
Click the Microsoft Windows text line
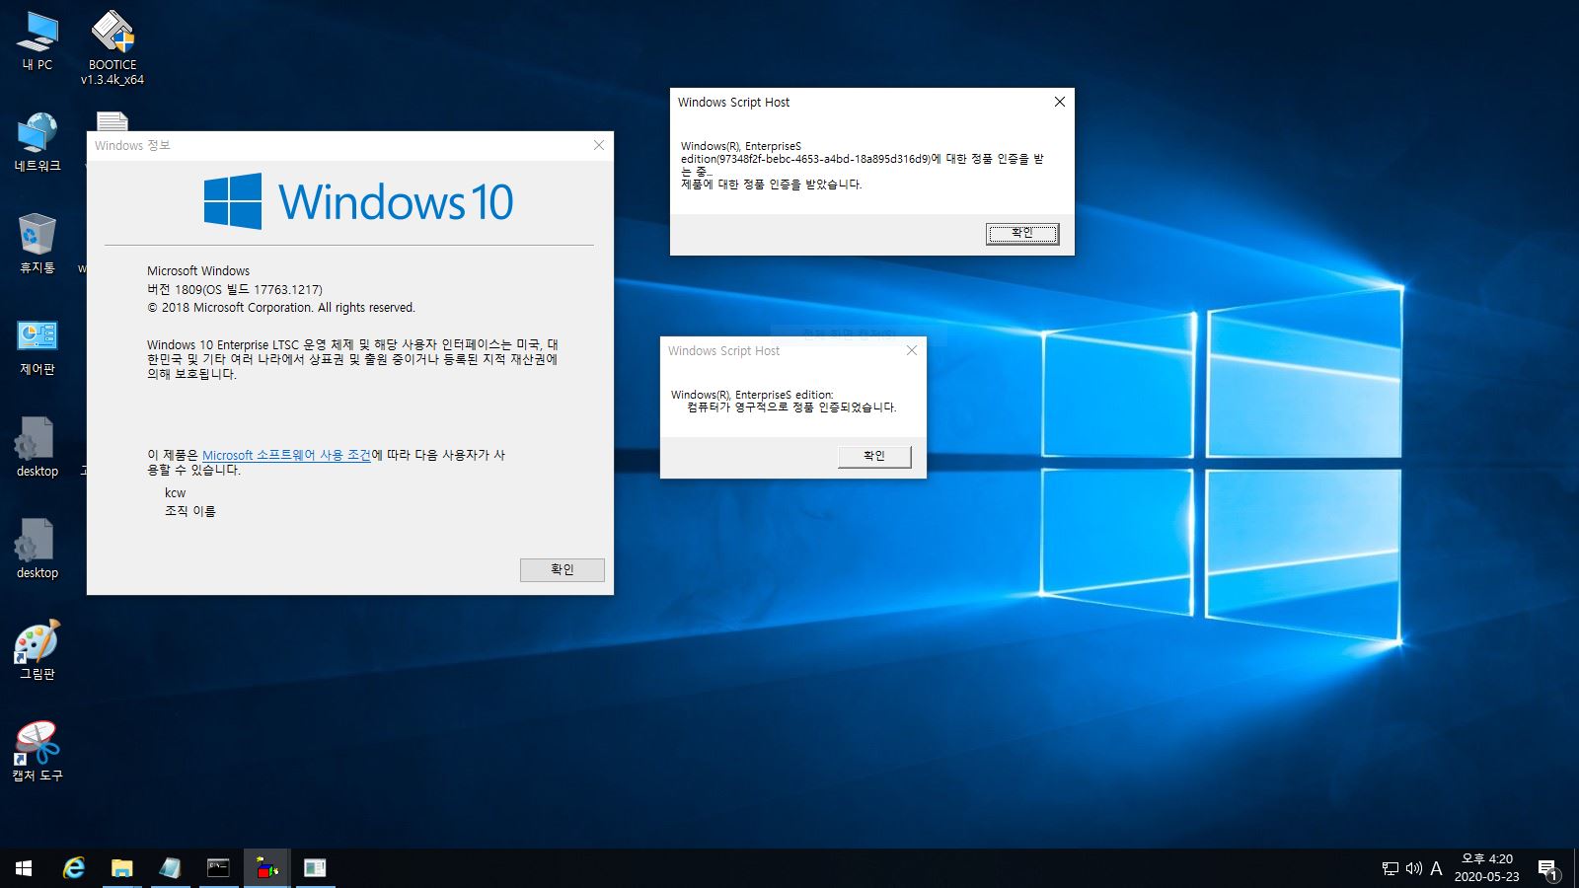(x=198, y=270)
